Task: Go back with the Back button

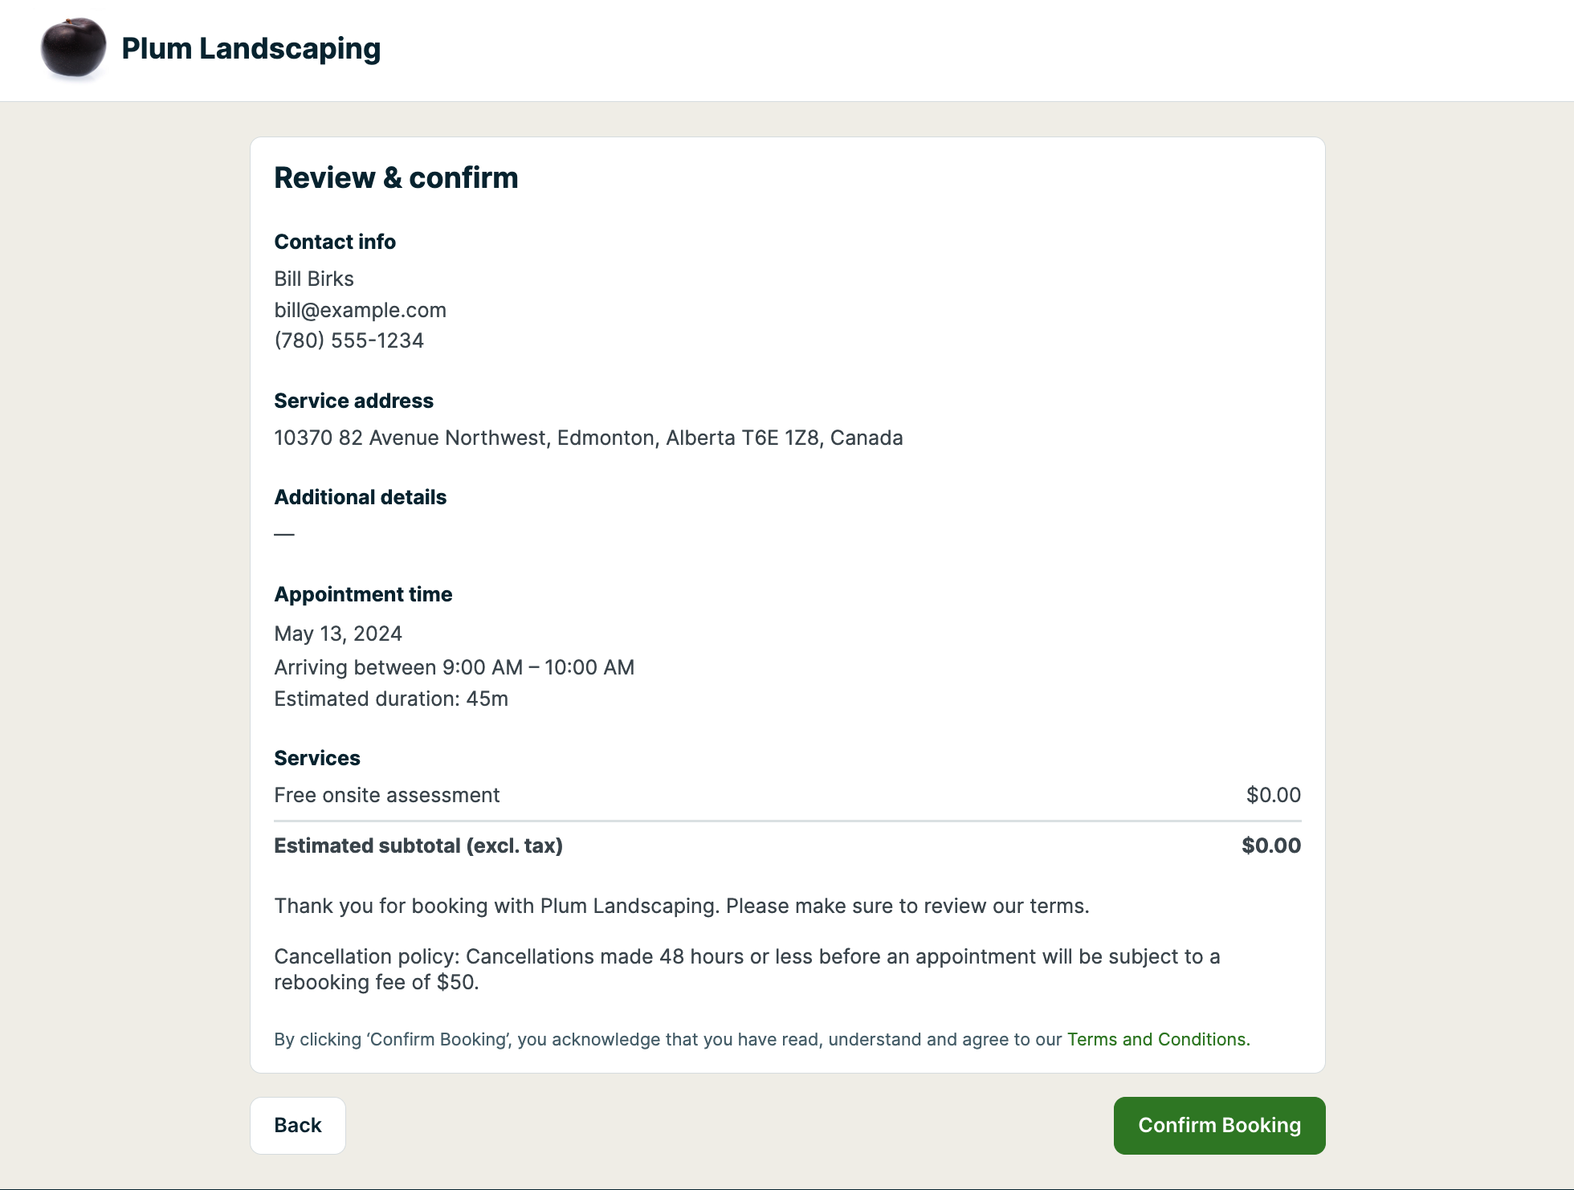Action: (x=298, y=1125)
